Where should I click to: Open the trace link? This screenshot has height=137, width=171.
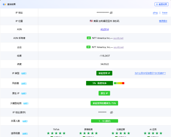(x=165, y=13)
